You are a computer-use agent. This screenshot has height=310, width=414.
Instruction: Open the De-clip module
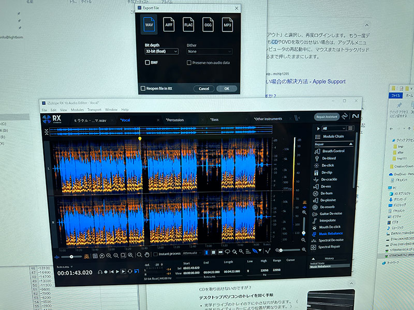point(323,173)
